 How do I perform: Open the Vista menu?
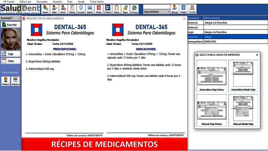click(70, 2)
